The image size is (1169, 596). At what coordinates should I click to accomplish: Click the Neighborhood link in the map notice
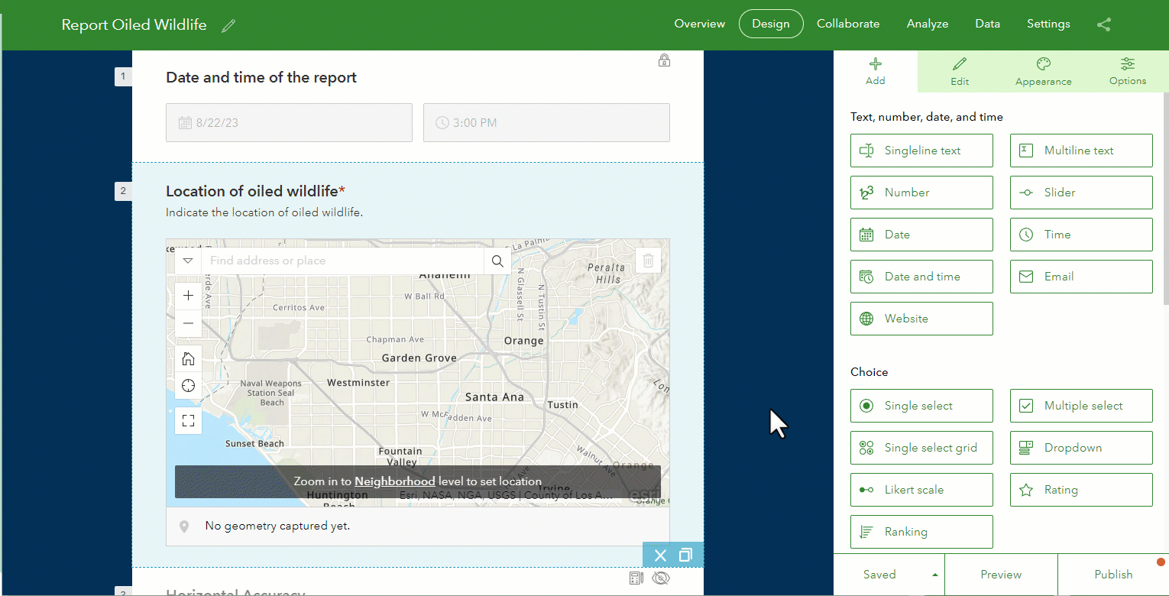(395, 481)
